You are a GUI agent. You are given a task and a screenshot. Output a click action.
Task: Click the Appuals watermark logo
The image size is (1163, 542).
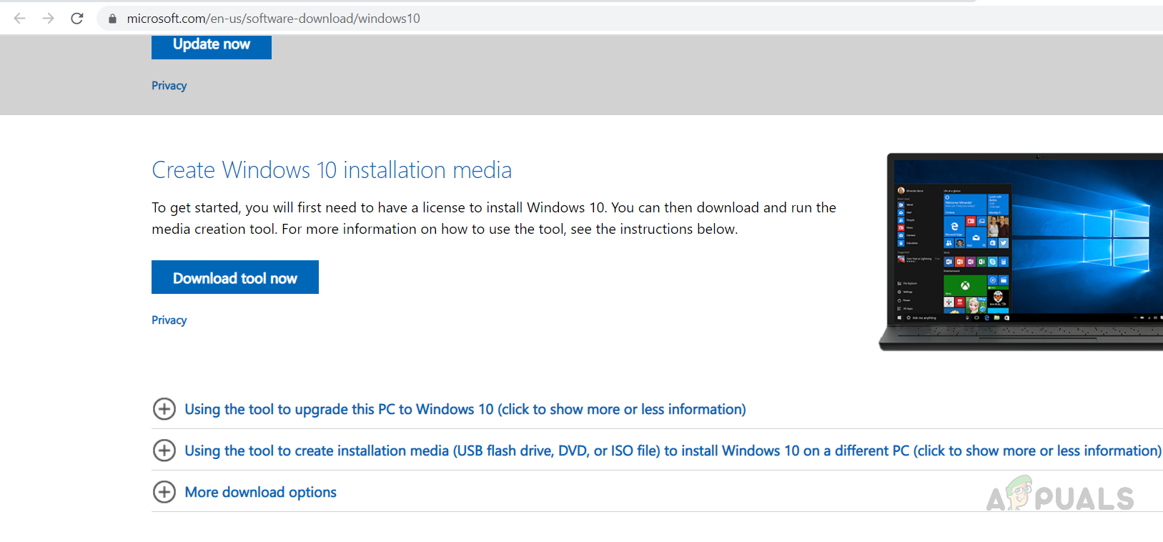click(x=1060, y=495)
